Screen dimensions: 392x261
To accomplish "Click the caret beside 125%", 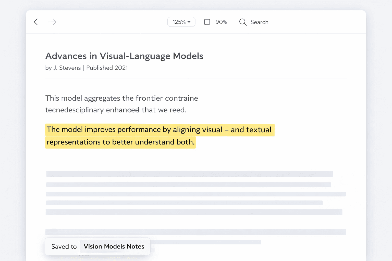I will [189, 22].
